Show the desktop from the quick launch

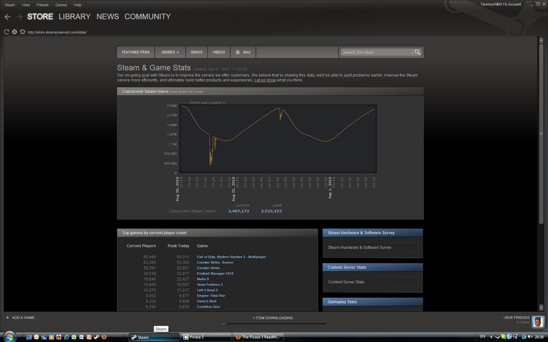[29, 337]
